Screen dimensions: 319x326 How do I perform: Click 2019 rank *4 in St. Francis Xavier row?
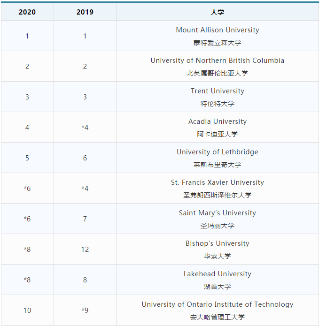85,189
